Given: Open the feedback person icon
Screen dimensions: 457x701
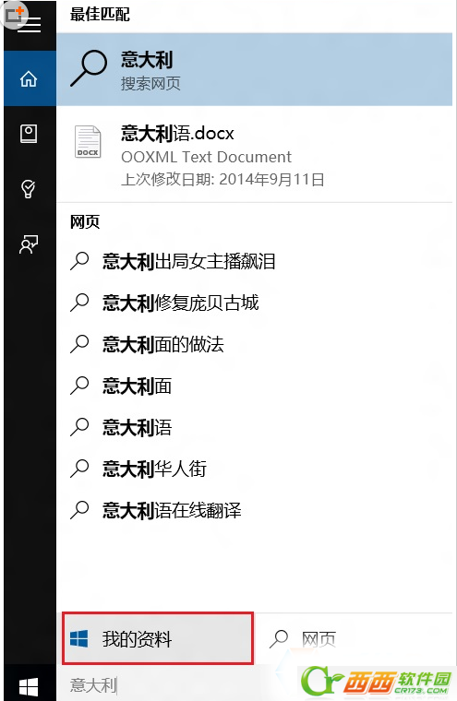Looking at the screenshot, I should (29, 244).
